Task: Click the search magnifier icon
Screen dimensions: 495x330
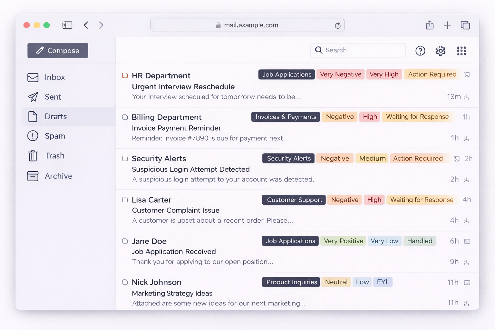Action: 318,50
